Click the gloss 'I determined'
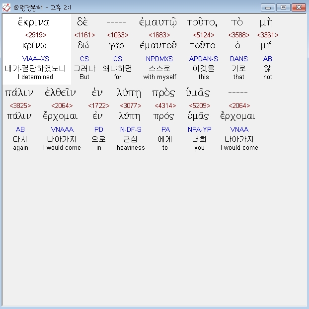Image resolution: width=309 pixels, height=309 pixels. point(35,77)
